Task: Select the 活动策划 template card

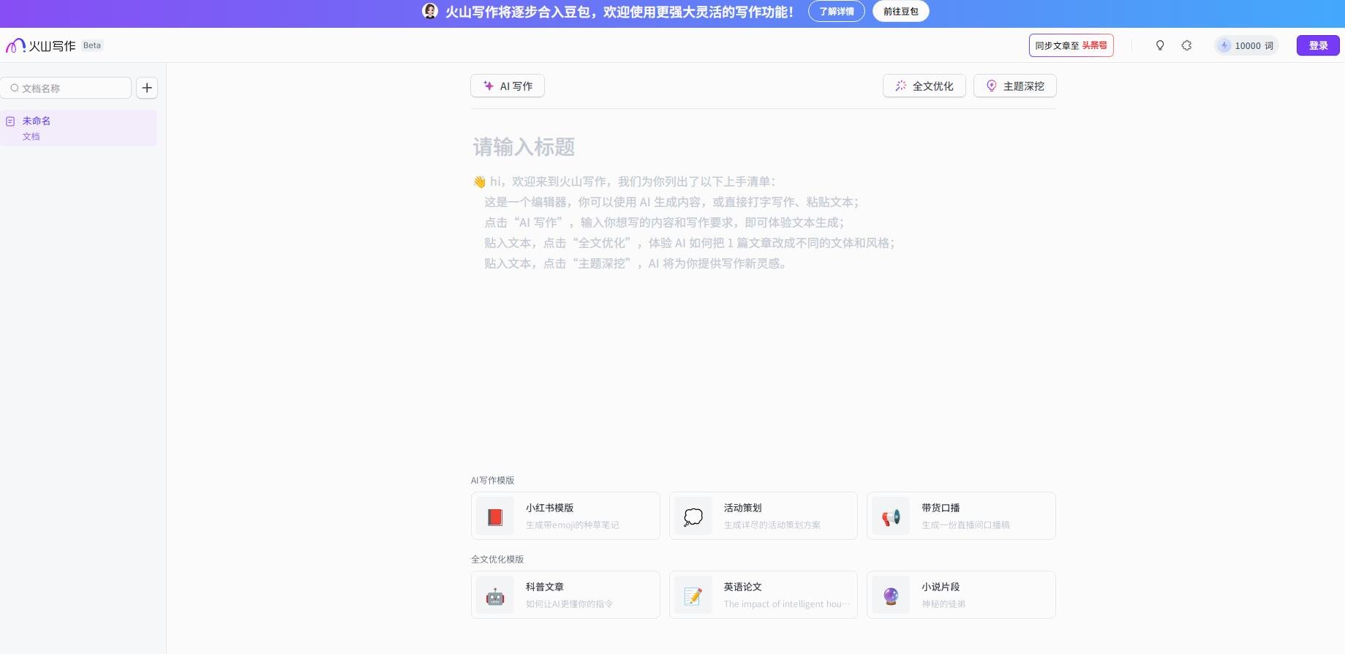Action: click(763, 516)
